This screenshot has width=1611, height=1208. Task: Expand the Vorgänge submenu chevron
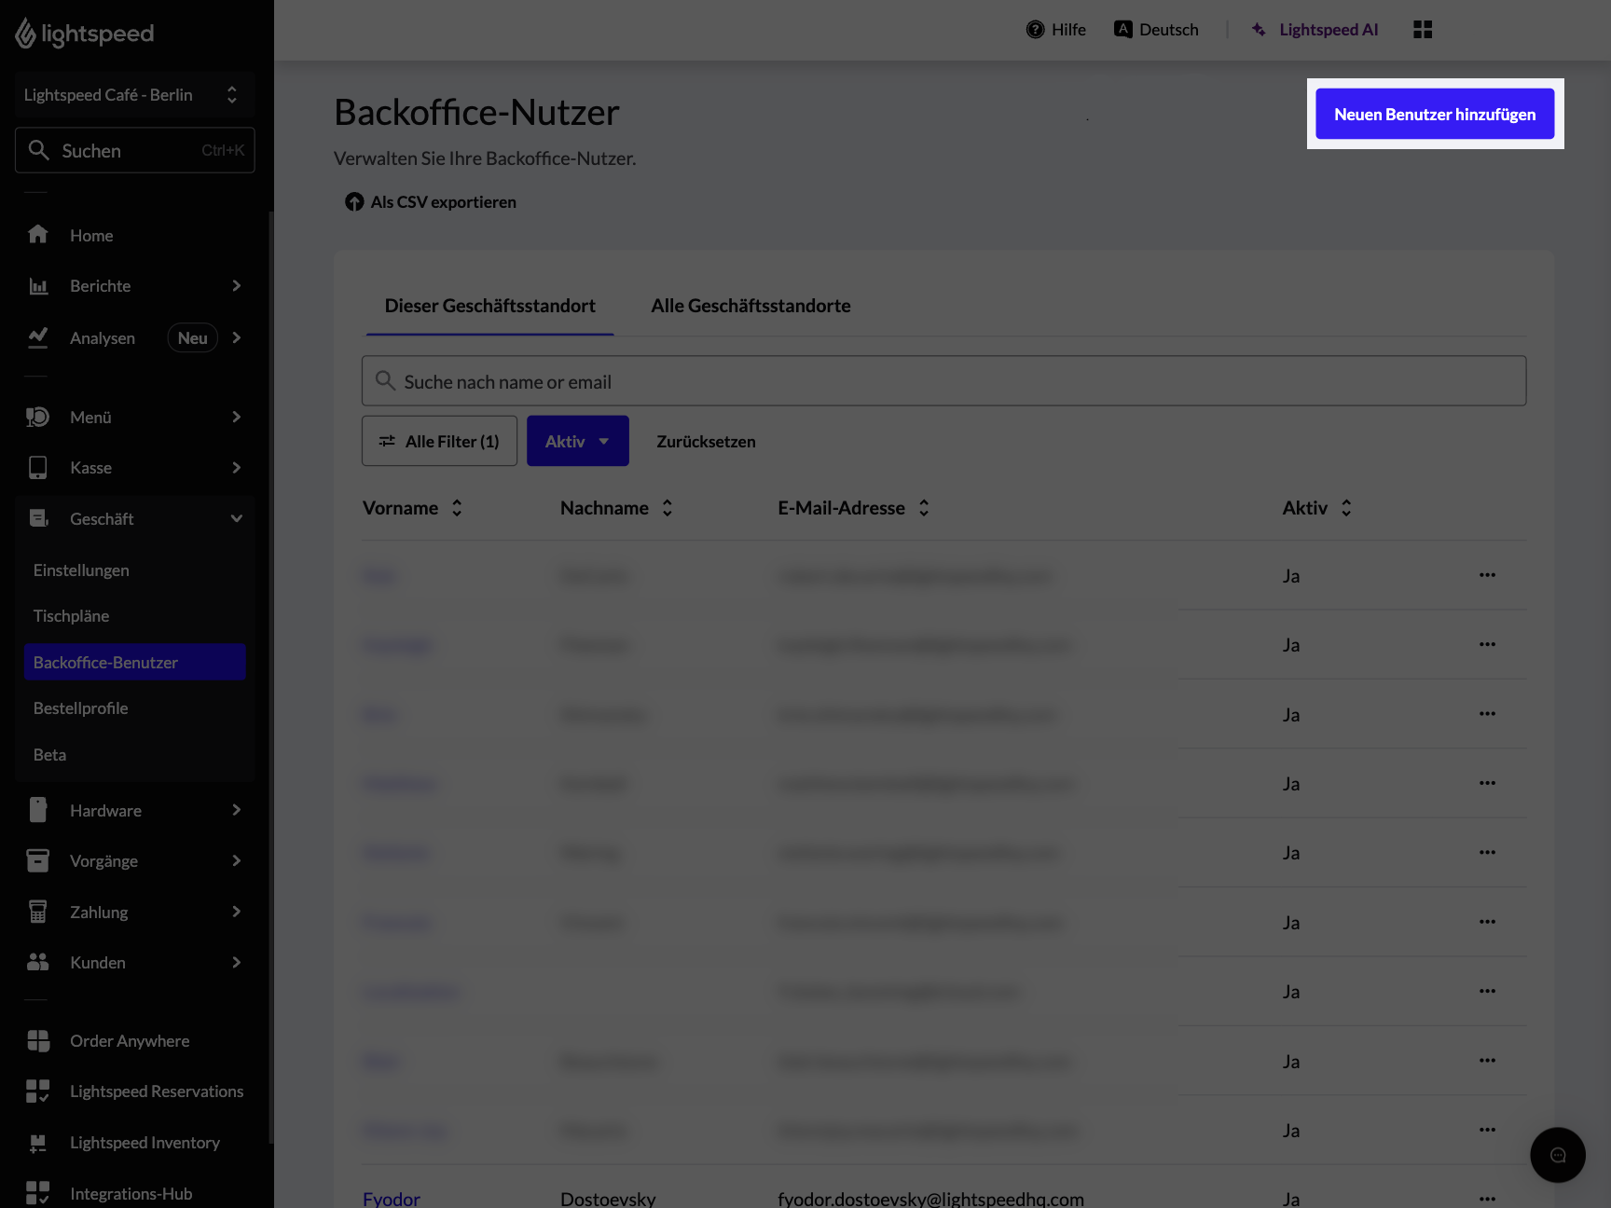pos(237,860)
